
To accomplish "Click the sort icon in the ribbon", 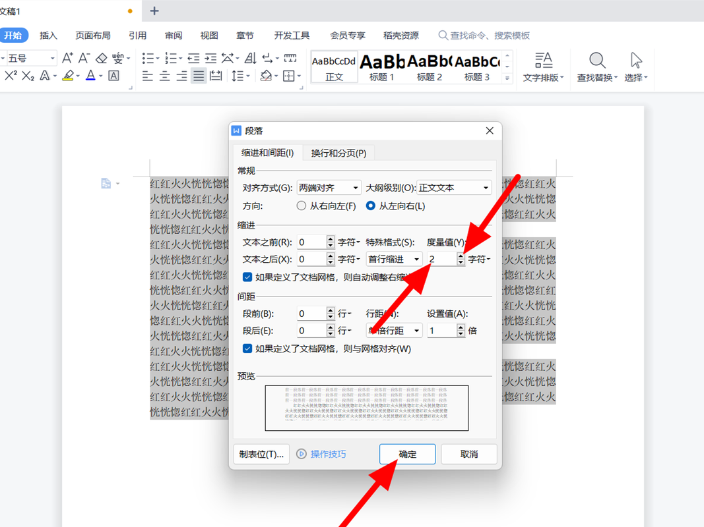I will coord(251,58).
